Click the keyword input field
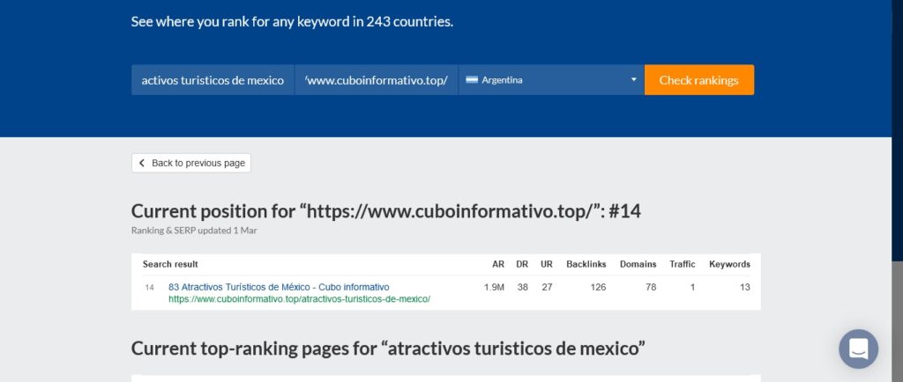 [x=213, y=80]
